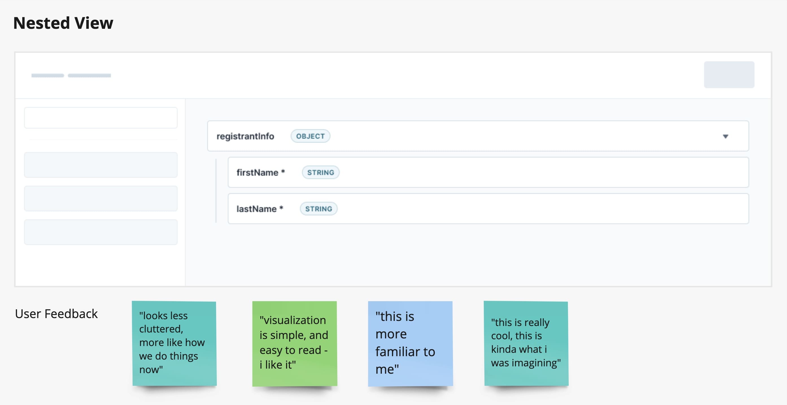Select the third gray sidebar placeholder item

coord(101,232)
